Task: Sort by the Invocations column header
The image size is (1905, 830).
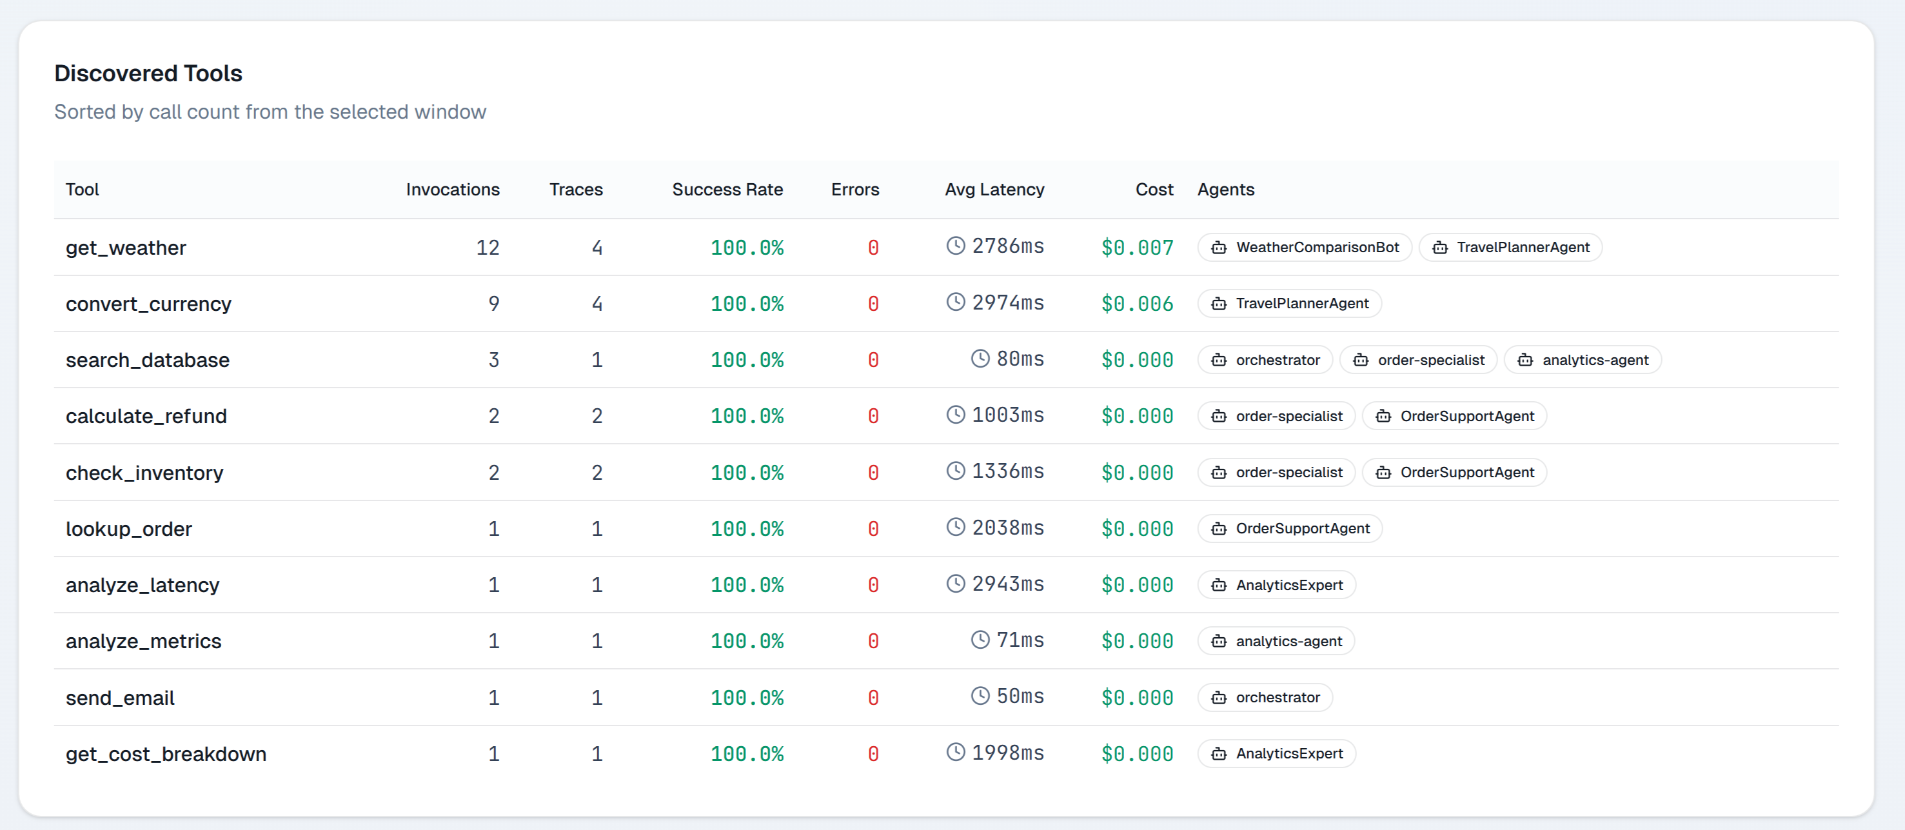Action: click(x=452, y=190)
